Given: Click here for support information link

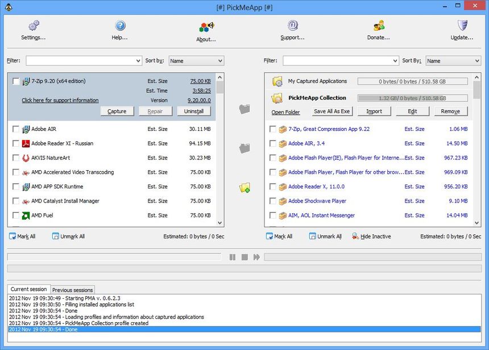Looking at the screenshot, I should 60,100.
